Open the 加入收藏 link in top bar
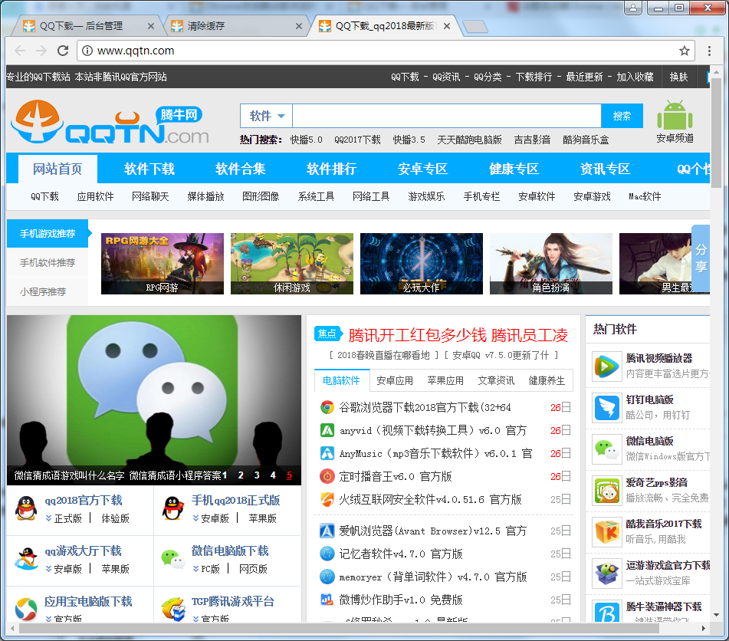This screenshot has width=729, height=641. (x=635, y=77)
